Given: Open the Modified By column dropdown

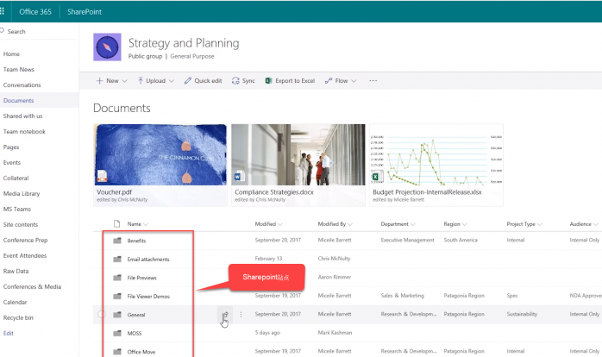Looking at the screenshot, I should click(350, 224).
